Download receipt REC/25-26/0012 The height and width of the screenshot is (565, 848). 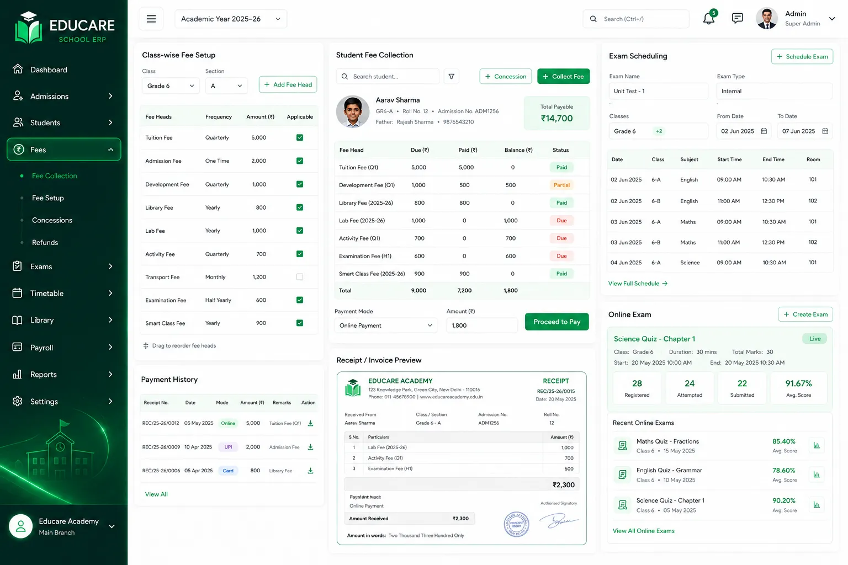310,423
